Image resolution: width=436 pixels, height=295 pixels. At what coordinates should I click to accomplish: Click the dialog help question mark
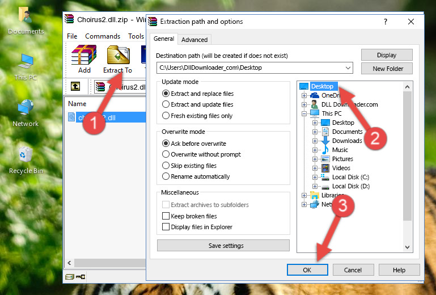click(386, 22)
